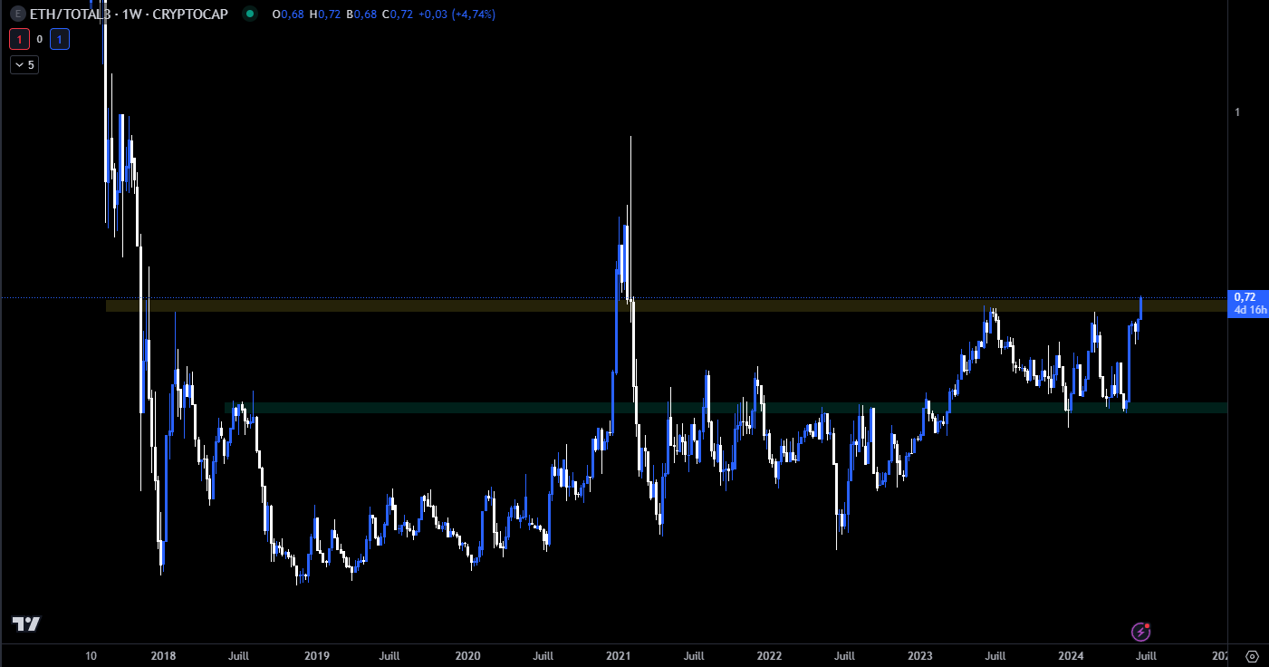Click the 10 label on time axis
Viewport: 1269px width, 667px height.
tap(91, 655)
